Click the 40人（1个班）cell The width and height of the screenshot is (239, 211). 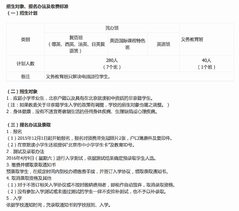(207, 64)
